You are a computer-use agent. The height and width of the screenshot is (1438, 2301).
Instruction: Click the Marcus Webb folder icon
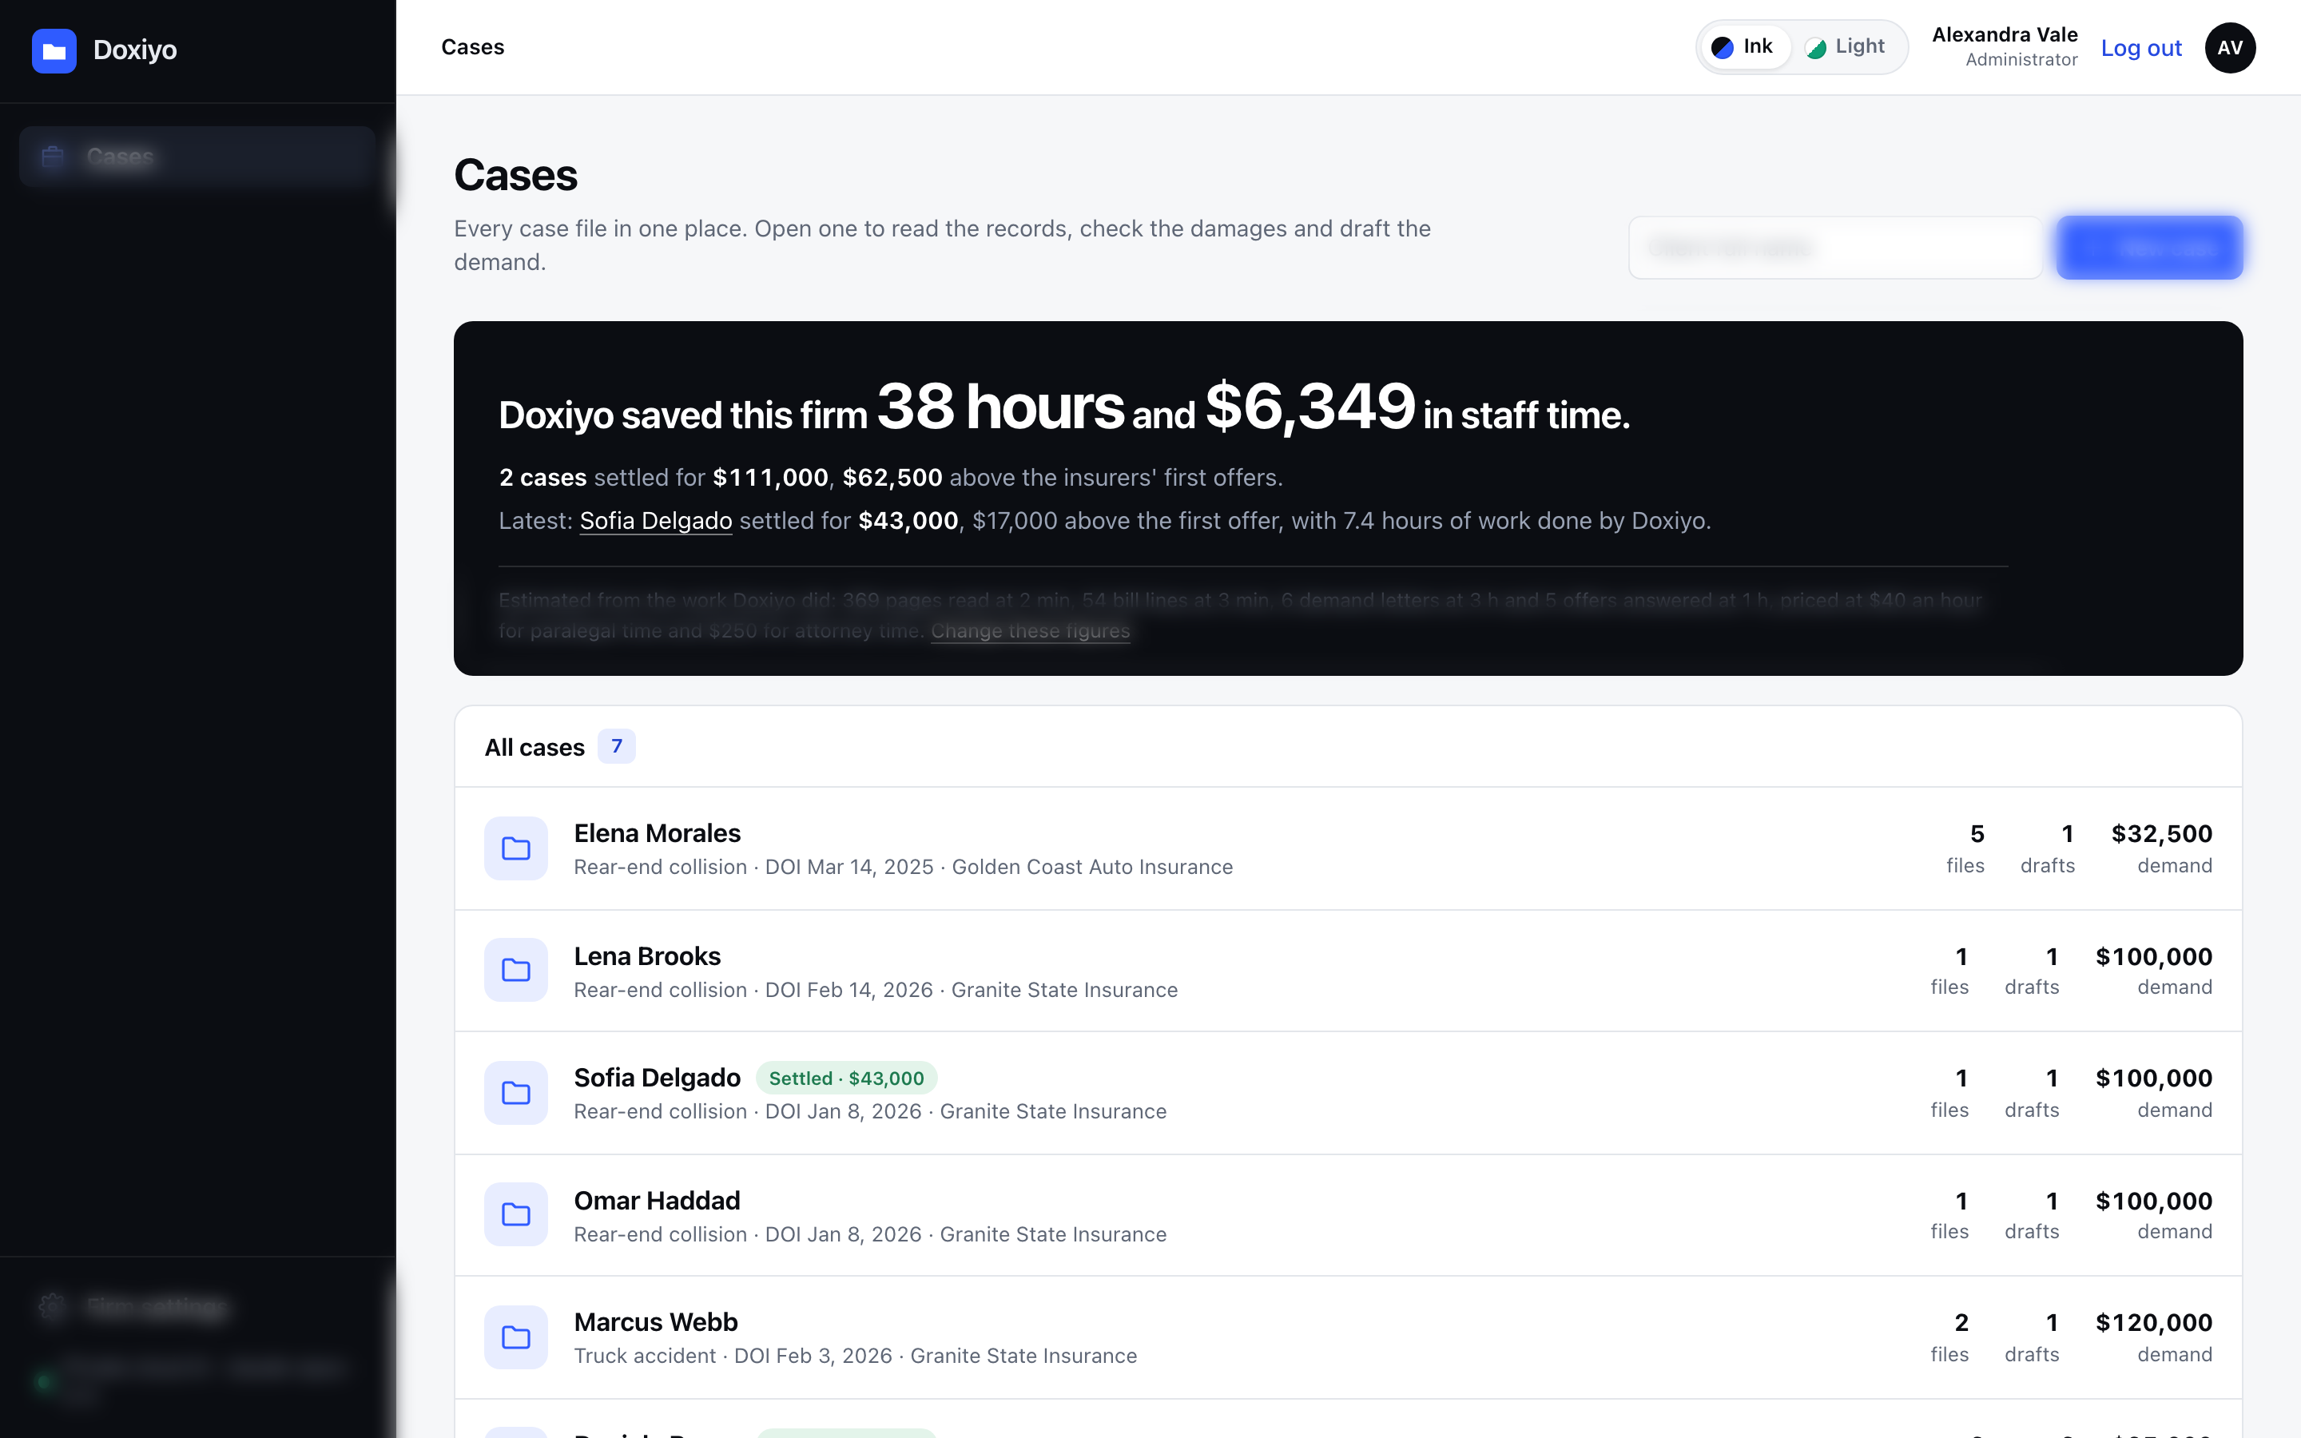click(516, 1337)
